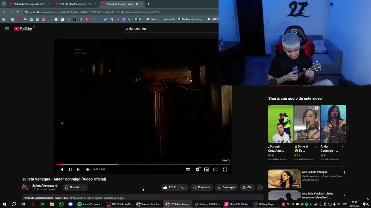Viewport: 371px width, 208px height.
Task: Open the Kick bookmark
Action: coord(139,19)
